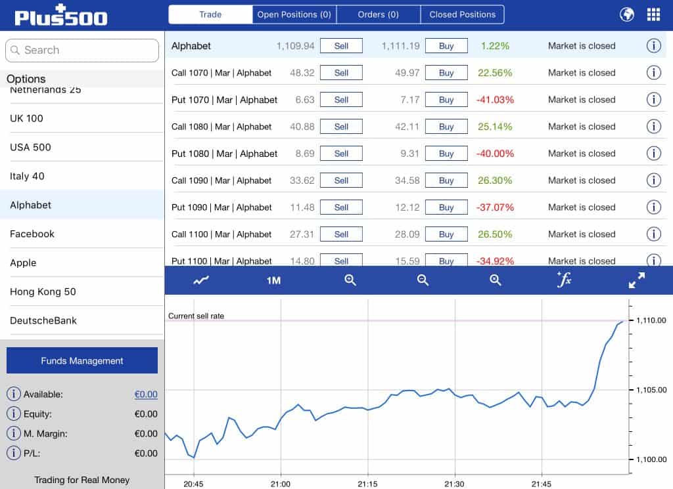Open the globe language icon
673x489 pixels.
pyautogui.click(x=627, y=14)
